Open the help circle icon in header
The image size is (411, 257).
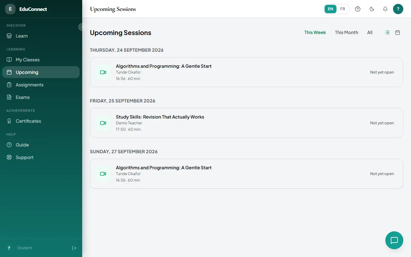click(x=358, y=9)
